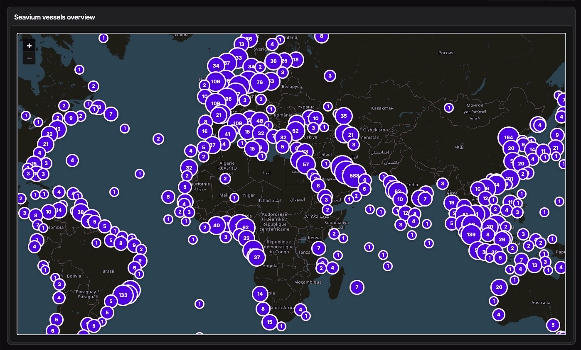
Task: Select the 4 cluster beside Paraguay label
Action: tap(59, 297)
